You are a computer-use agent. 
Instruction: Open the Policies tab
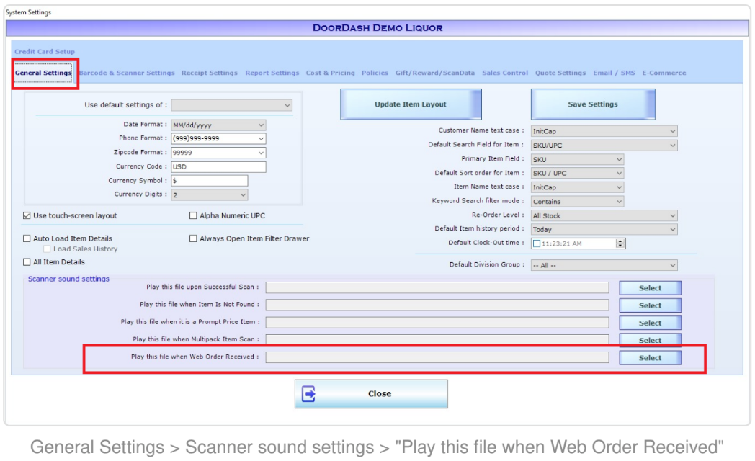pos(375,73)
